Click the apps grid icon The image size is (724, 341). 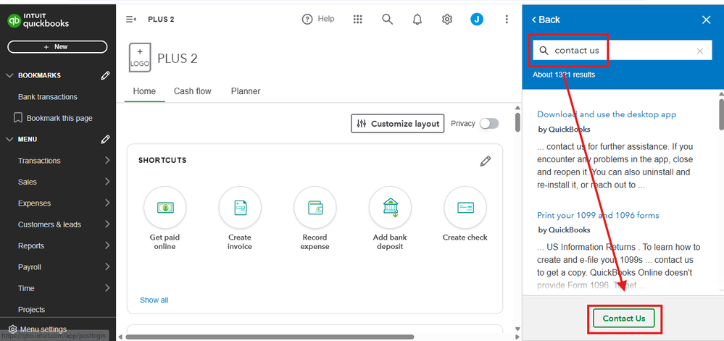point(357,20)
